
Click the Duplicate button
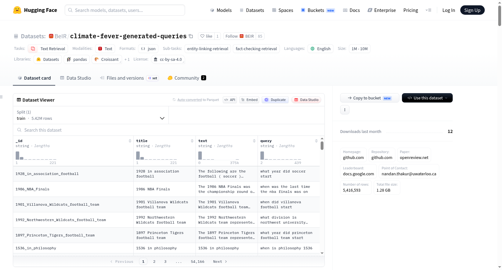click(x=275, y=100)
